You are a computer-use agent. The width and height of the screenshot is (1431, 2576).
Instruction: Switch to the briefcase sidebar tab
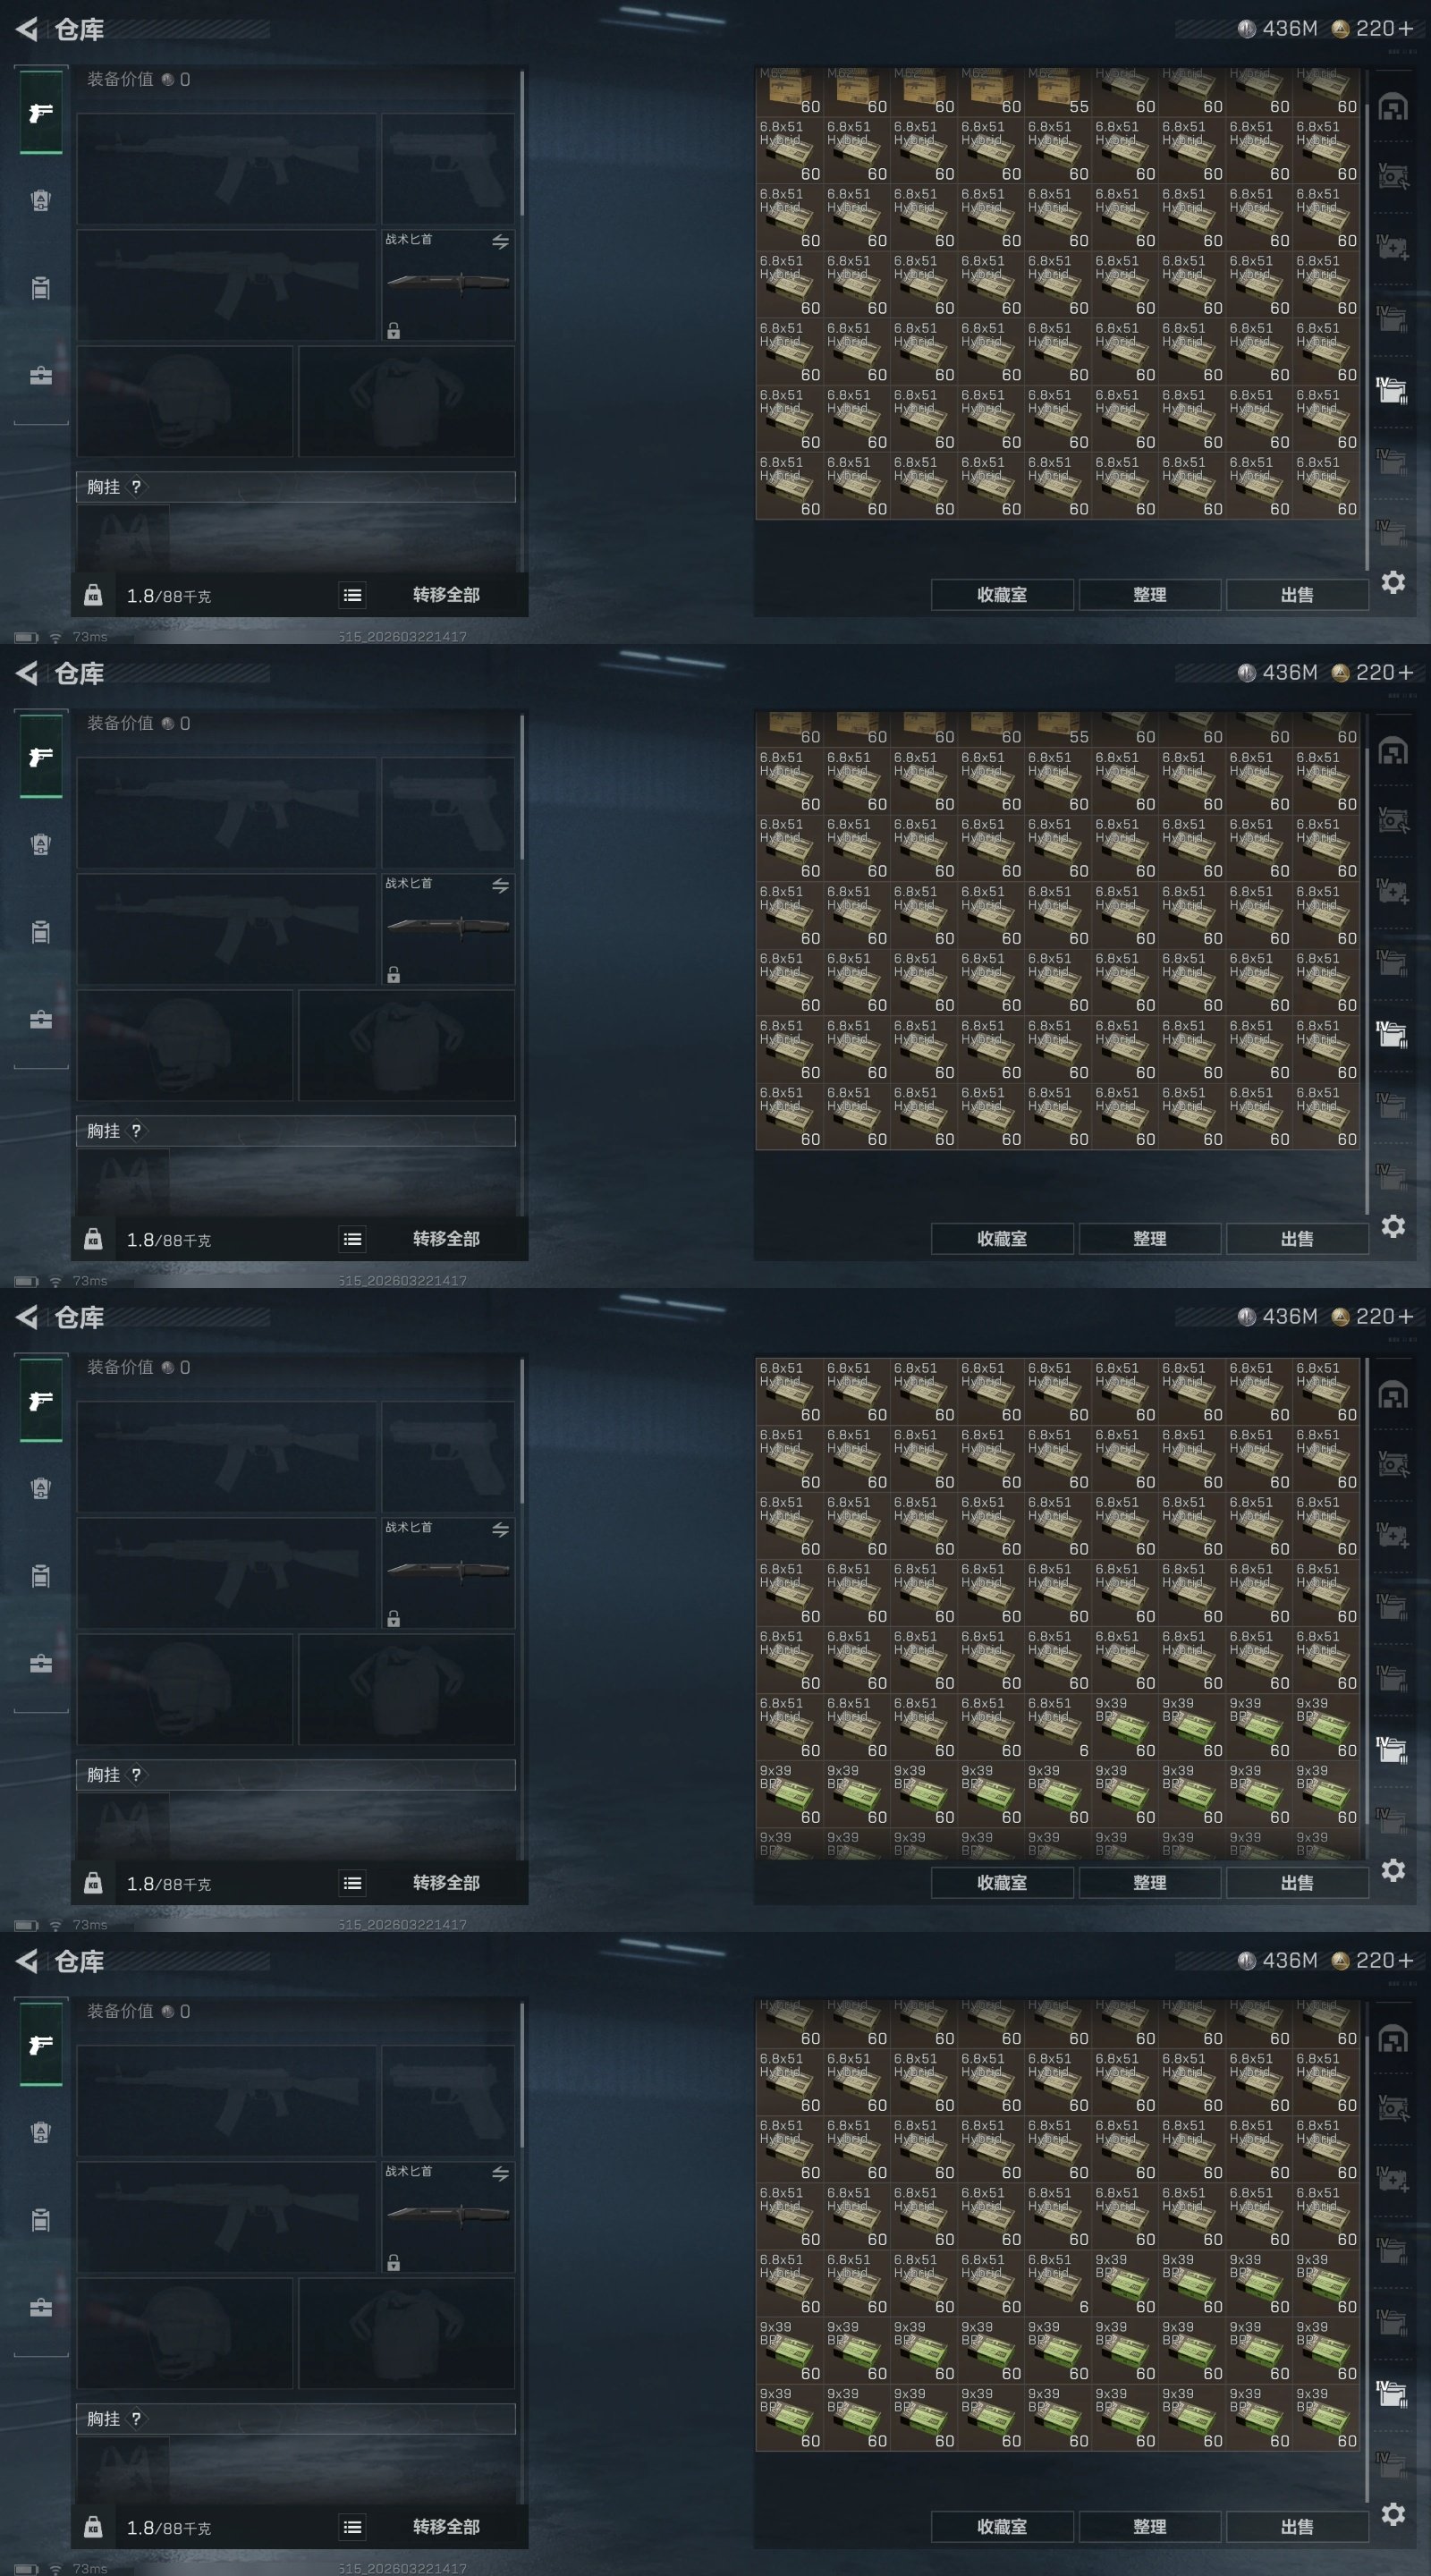[x=40, y=376]
